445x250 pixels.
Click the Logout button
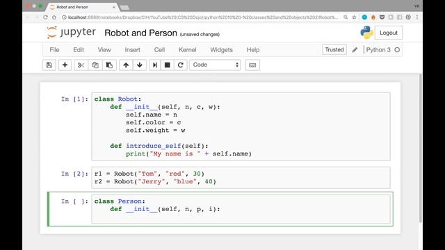click(x=388, y=33)
